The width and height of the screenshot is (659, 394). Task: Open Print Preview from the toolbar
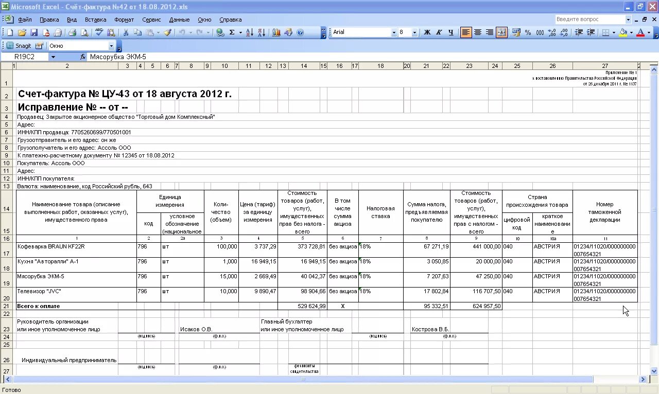click(84, 32)
